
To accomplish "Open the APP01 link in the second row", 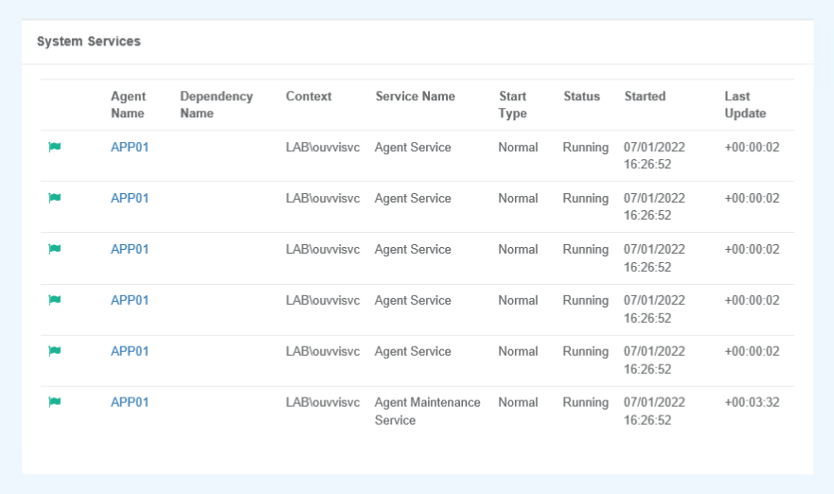I will tap(130, 199).
